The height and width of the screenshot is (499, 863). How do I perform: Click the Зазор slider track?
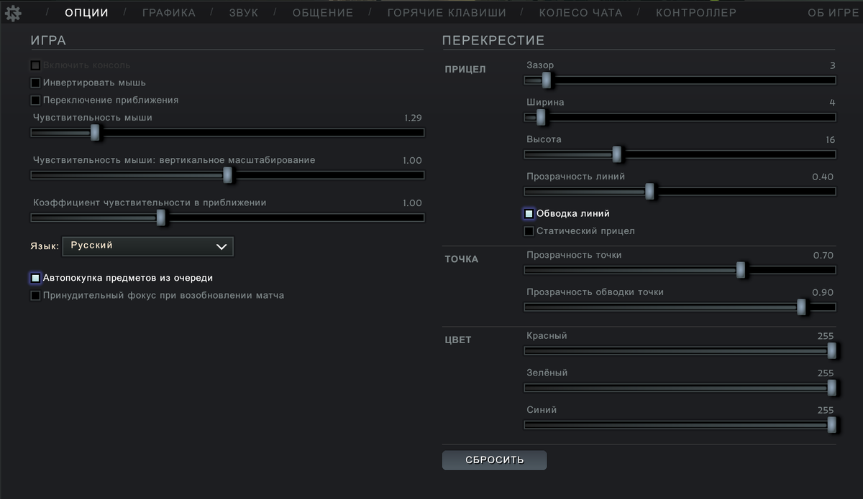click(690, 80)
